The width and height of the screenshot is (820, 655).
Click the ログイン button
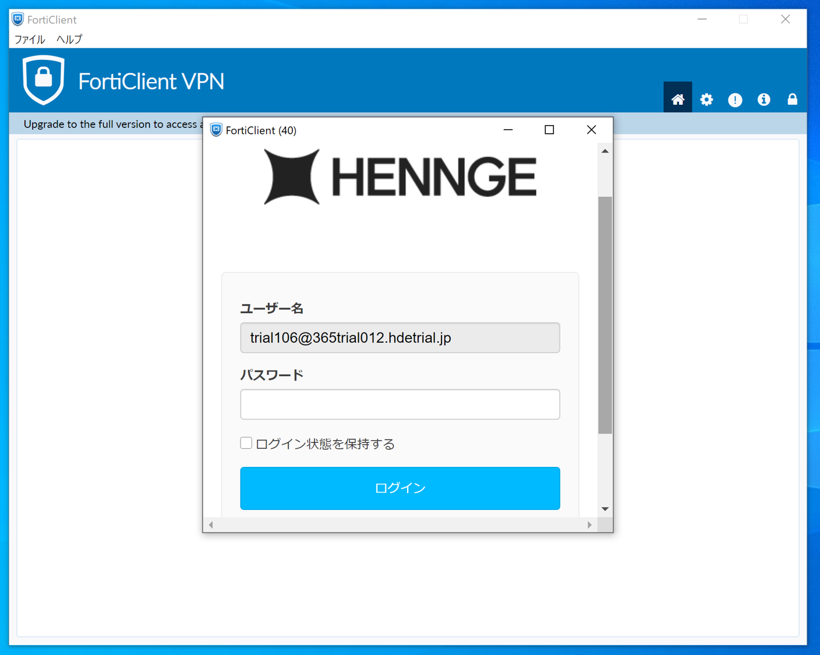pos(400,488)
